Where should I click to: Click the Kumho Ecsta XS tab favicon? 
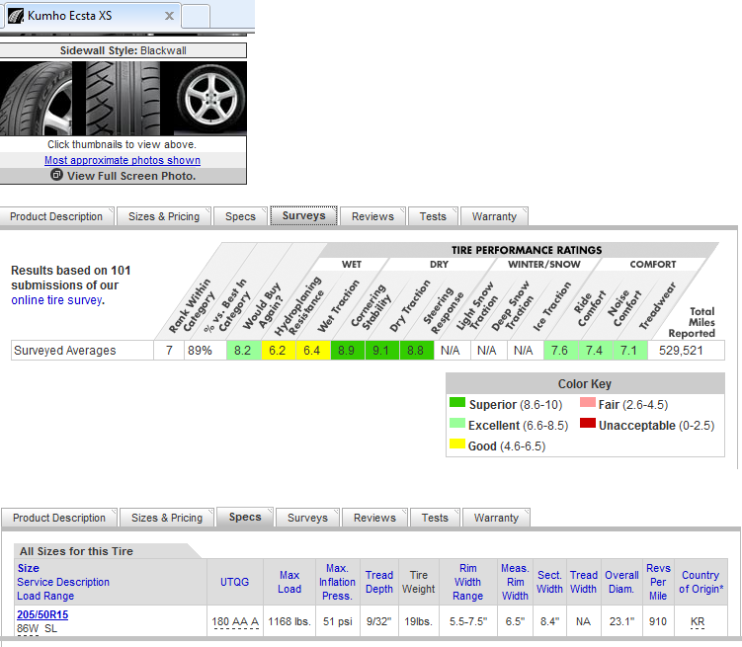15,17
